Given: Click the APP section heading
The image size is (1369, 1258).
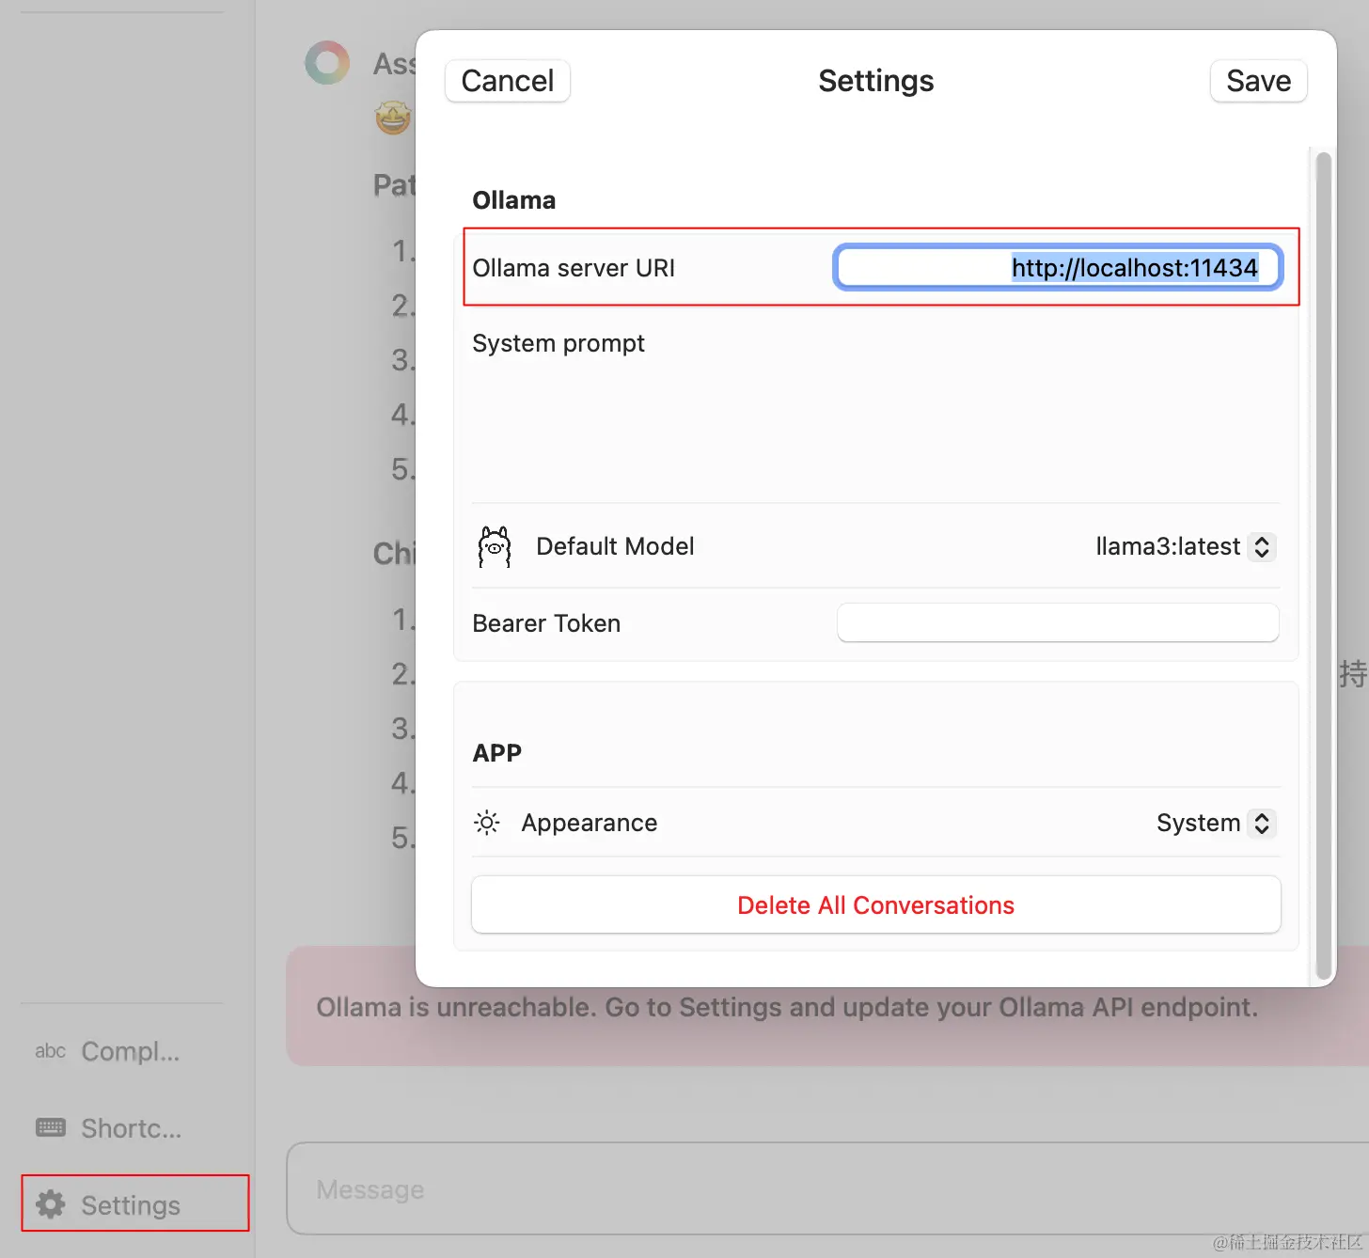Looking at the screenshot, I should (497, 753).
